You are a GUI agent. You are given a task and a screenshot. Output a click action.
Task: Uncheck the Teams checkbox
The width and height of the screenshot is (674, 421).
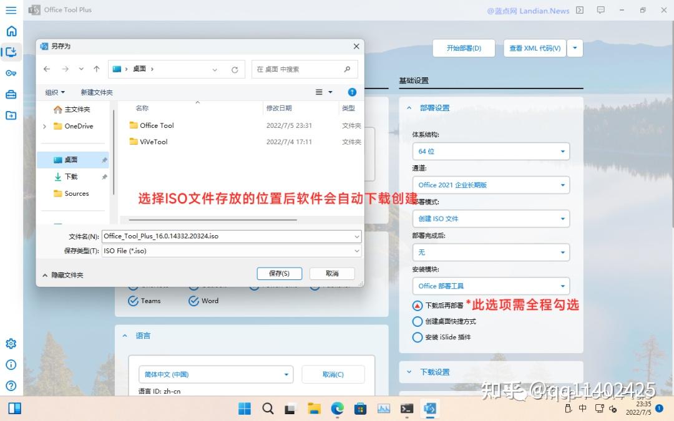pyautogui.click(x=133, y=301)
